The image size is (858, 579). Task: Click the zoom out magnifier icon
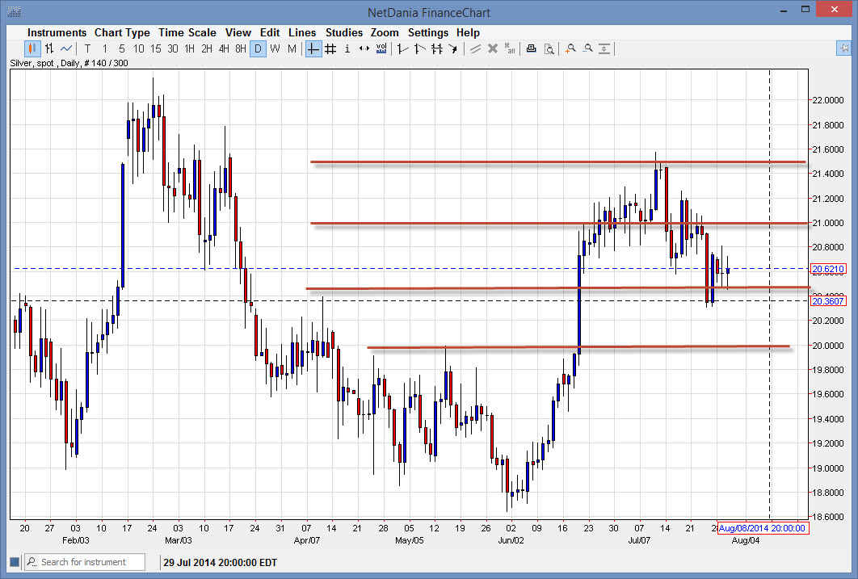587,49
